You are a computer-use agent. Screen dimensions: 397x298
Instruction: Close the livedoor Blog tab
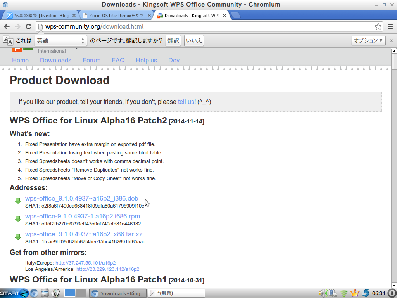coord(74,16)
